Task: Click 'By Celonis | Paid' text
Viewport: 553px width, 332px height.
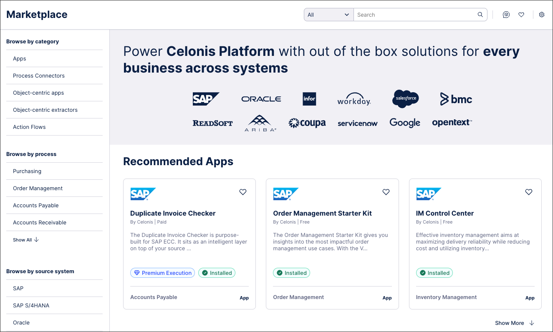Action: [148, 222]
